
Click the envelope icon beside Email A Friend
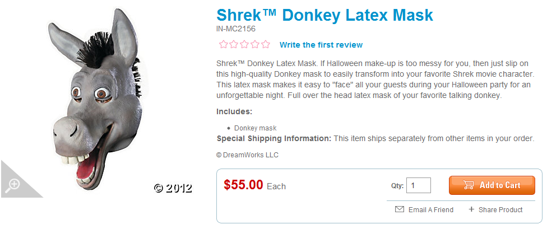click(x=400, y=209)
